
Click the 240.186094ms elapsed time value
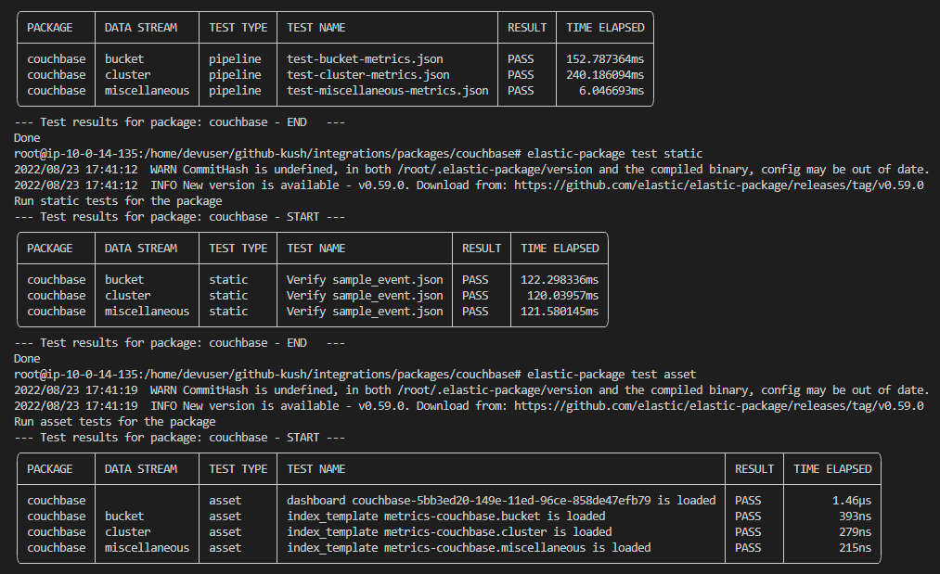coord(605,75)
